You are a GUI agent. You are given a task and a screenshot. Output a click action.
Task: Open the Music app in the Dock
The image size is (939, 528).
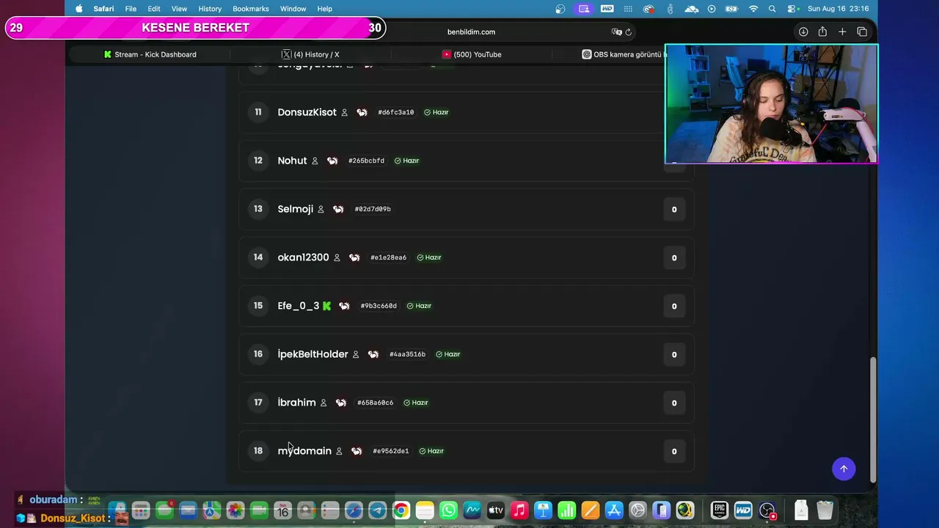coord(519,510)
